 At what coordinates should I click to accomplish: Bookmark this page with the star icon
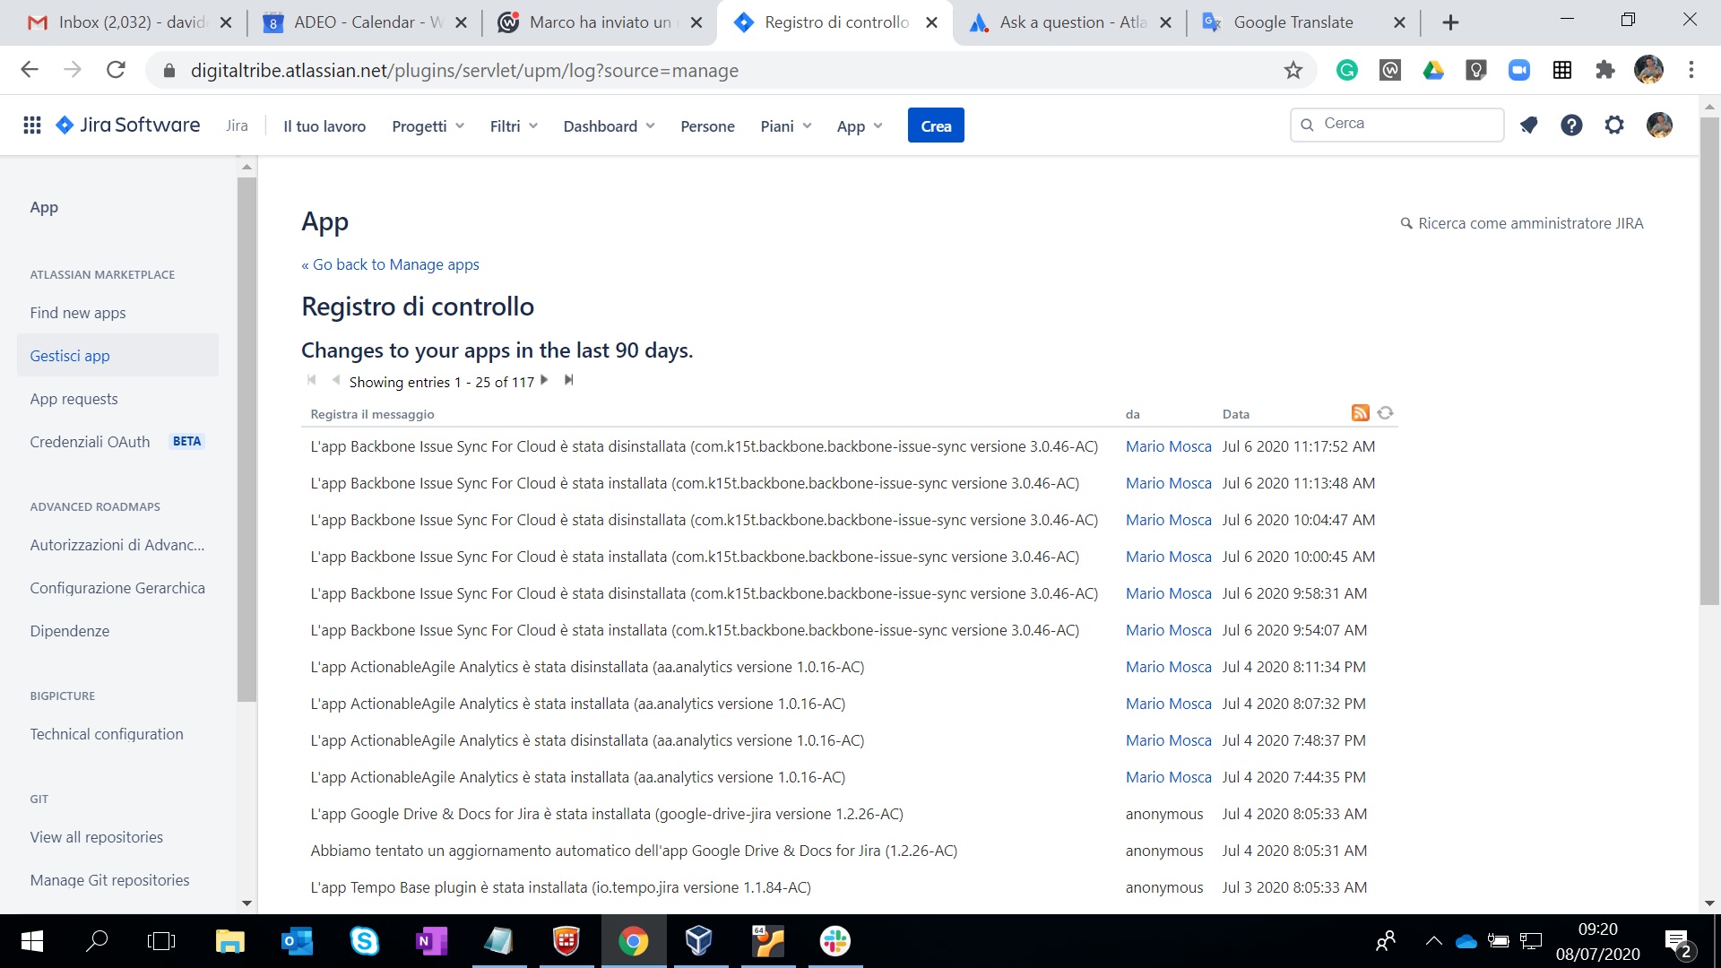click(x=1293, y=70)
